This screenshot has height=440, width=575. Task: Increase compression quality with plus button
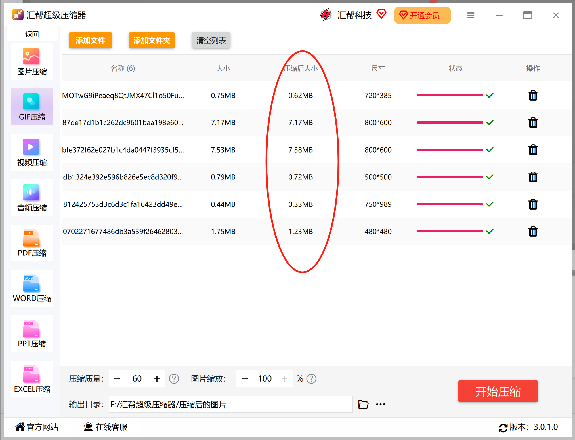tap(157, 379)
